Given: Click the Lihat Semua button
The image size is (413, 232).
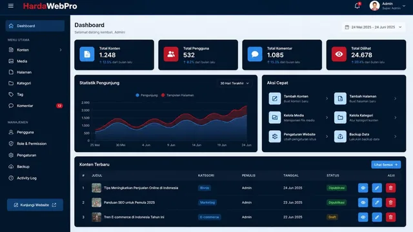Looking at the screenshot, I should 386,165.
